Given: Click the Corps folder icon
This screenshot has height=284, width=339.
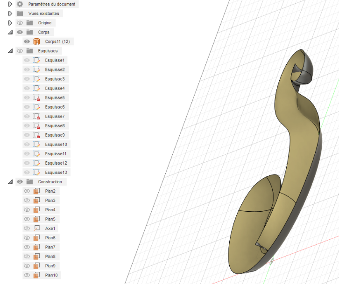Looking at the screenshot, I should pos(29,32).
